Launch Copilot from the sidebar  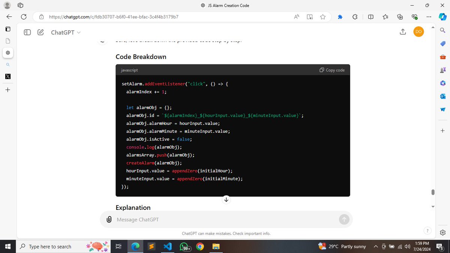[442, 17]
